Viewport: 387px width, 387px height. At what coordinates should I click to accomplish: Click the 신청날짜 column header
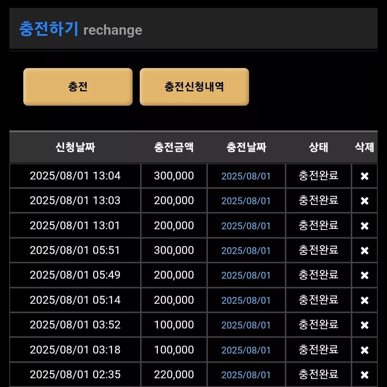click(75, 147)
